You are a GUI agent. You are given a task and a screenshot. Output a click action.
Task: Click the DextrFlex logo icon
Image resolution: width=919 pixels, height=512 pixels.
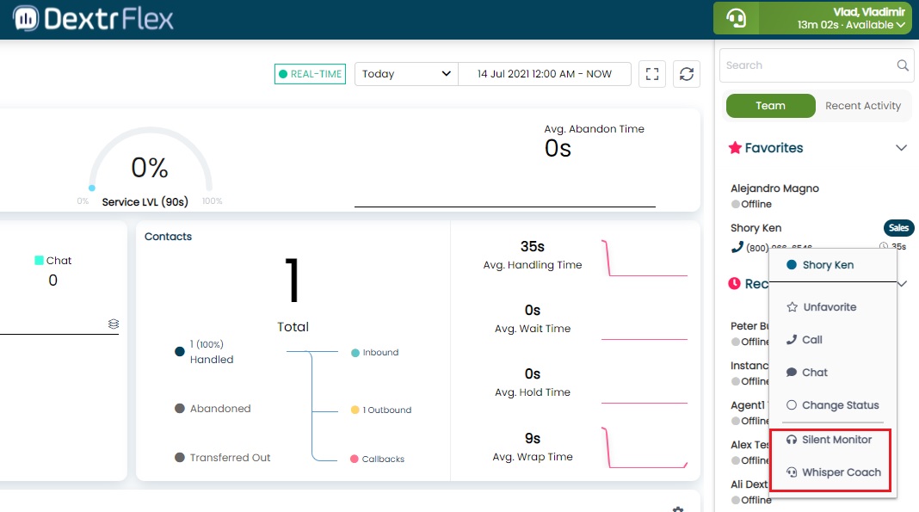click(x=25, y=19)
